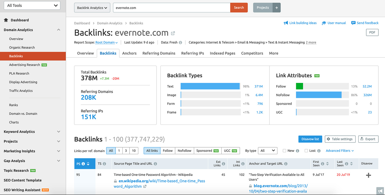Click the Link building ideas megaphone icon
The height and width of the screenshot is (195, 385).
tap(286, 23)
